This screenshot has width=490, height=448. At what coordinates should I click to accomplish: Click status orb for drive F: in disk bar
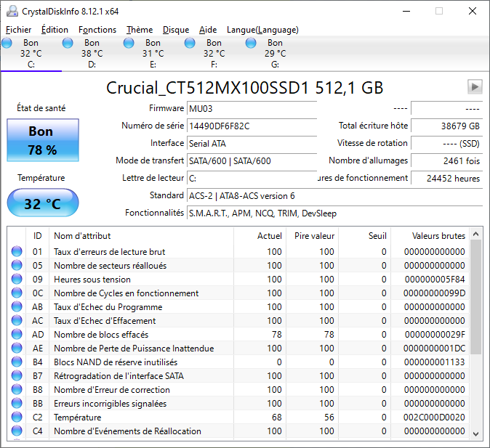tap(190, 43)
